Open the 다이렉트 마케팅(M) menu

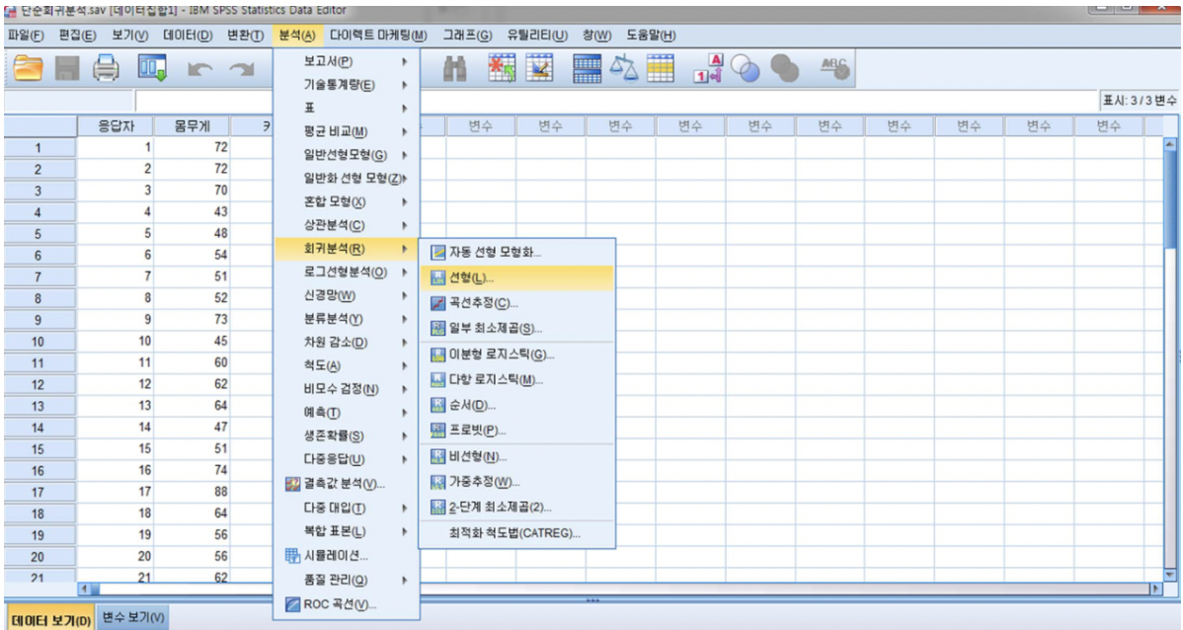[378, 36]
